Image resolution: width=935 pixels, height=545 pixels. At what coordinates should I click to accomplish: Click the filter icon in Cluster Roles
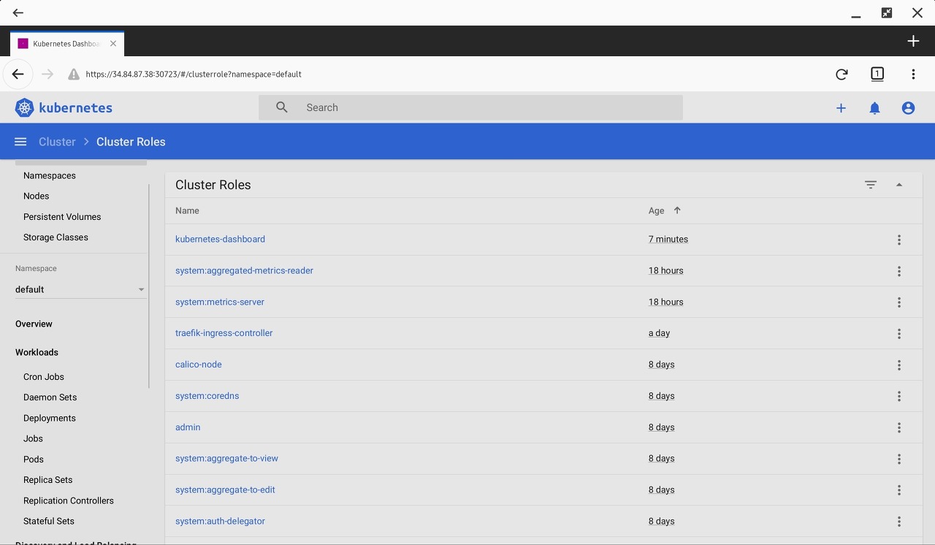point(870,185)
